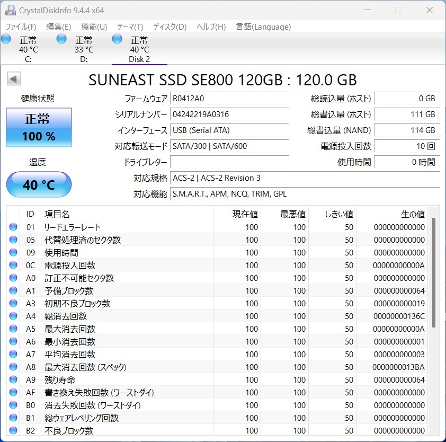Open the ディスク(D) menu

pos(170,27)
